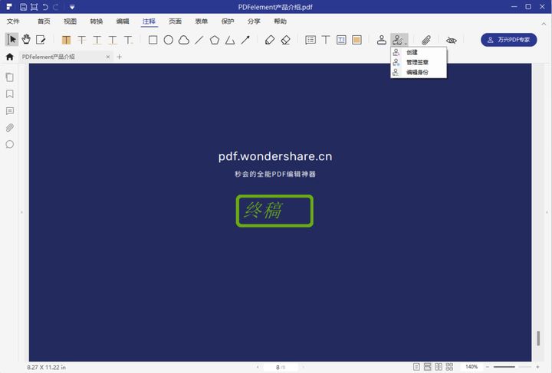Switch to the 首页 tab
This screenshot has width=552, height=373.
click(x=44, y=21)
